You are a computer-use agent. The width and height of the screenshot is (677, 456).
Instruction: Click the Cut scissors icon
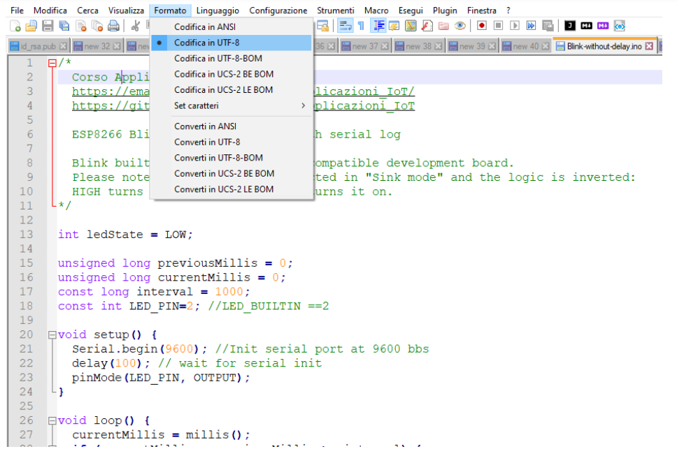point(136,26)
